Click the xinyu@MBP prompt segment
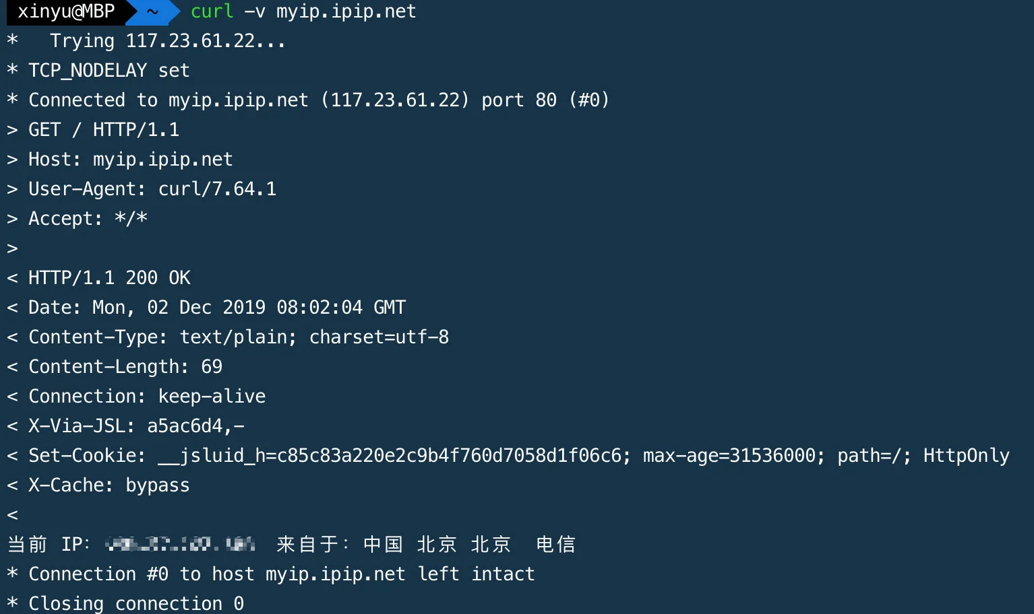The height and width of the screenshot is (614, 1034). coord(65,11)
